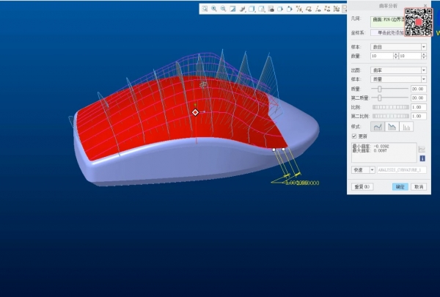Select the third bar-style plot icon
The image size is (440, 297).
pos(406,127)
